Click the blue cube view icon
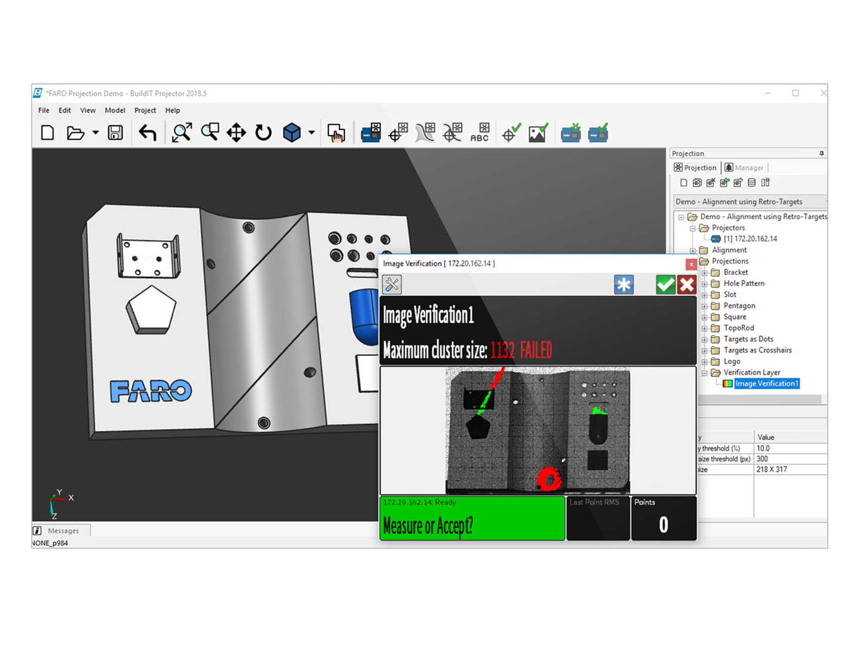Screen dimensions: 860x645 pyautogui.click(x=291, y=133)
